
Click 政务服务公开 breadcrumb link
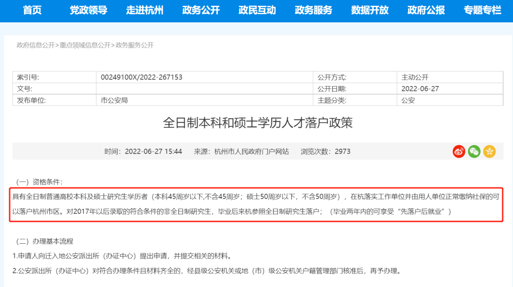[134, 45]
